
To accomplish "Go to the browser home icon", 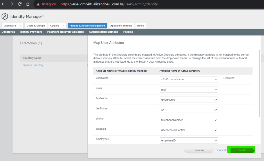I will coord(28,4).
